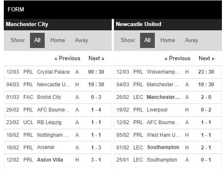Open the Liverpool 0 - 2 match

coord(168,110)
